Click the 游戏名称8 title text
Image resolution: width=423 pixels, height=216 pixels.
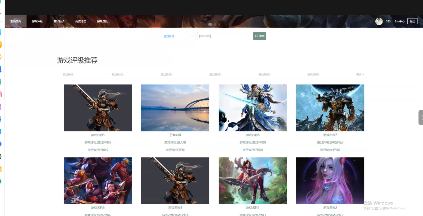[x=253, y=135]
